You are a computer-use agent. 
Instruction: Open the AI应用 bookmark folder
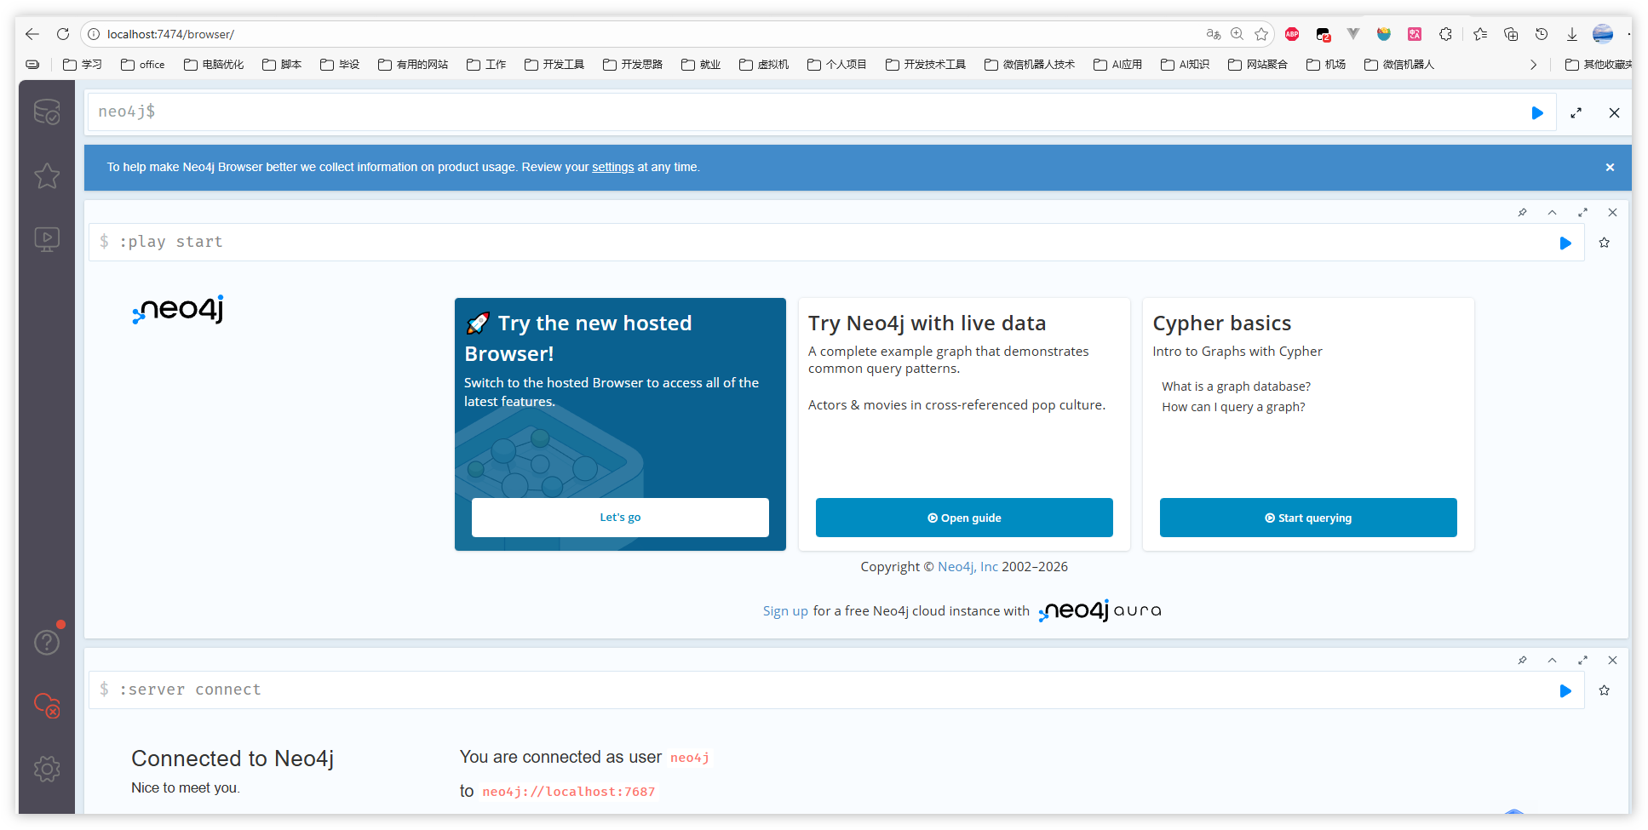(x=1117, y=65)
